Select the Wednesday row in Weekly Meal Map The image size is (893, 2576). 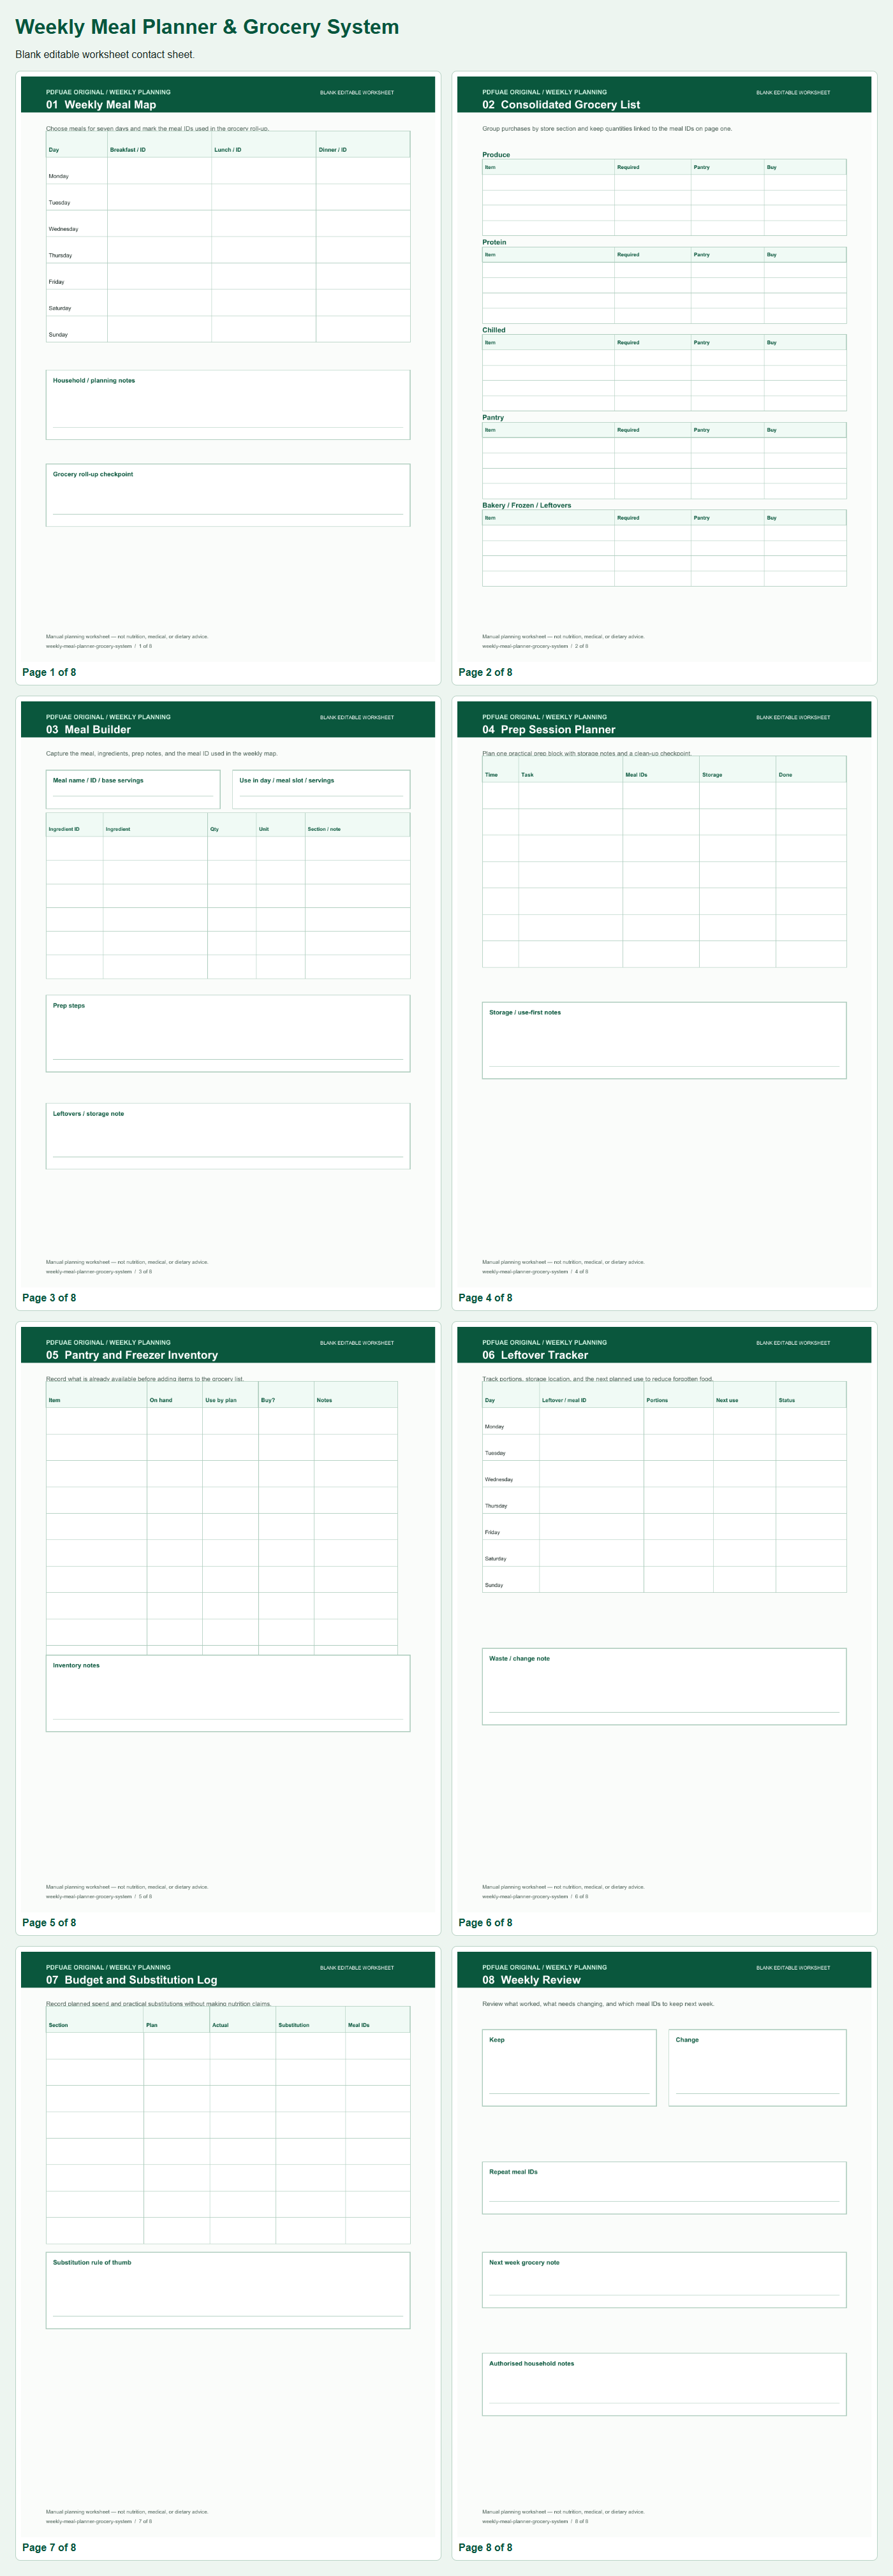[x=228, y=223]
